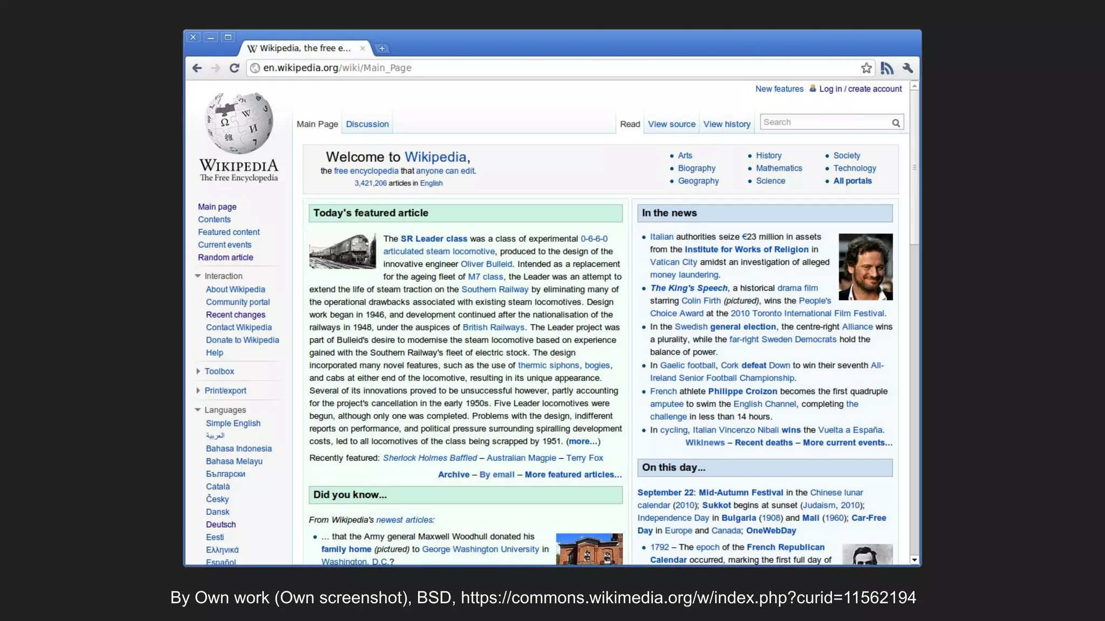Click the globe icon in address bar
The image size is (1105, 621).
click(255, 68)
